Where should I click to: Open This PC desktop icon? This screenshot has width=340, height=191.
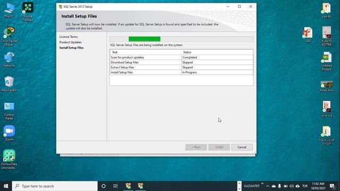[9, 11]
